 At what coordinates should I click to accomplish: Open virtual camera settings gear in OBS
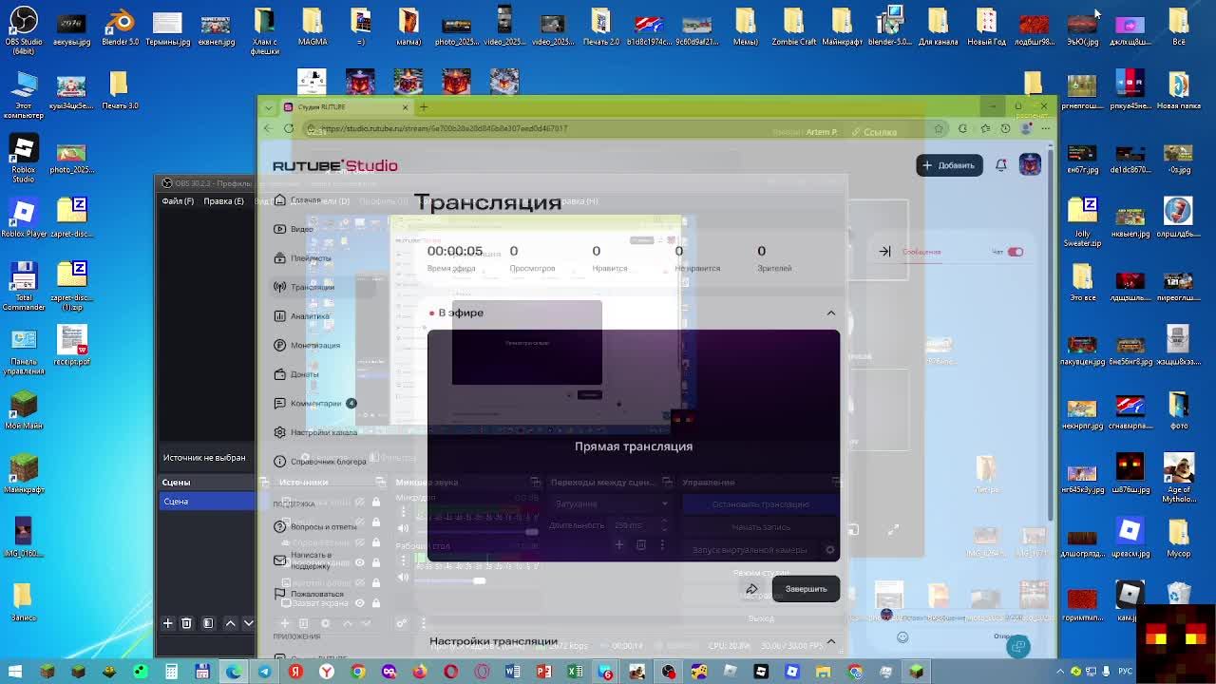[829, 549]
